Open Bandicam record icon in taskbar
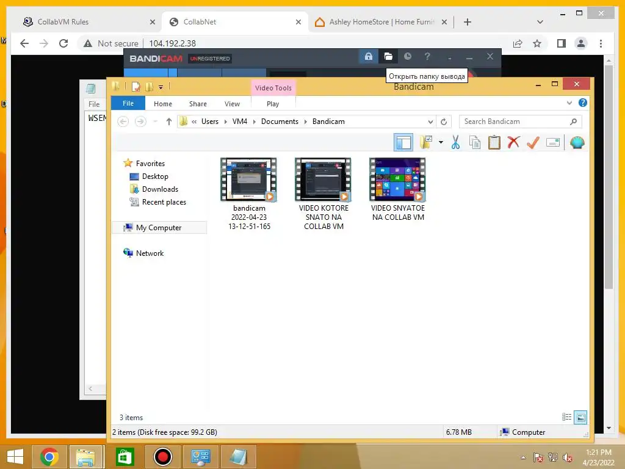This screenshot has height=469, width=625. coord(162,457)
